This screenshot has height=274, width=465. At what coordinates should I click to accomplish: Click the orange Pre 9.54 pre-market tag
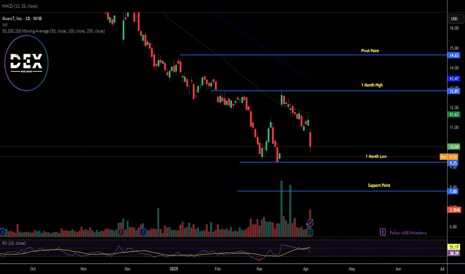449,157
